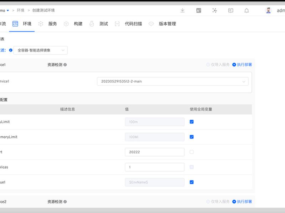Viewport: 285px width, 213px height.
Task: Expand project dropdown arrow in breadcrumb
Action: (x=8, y=11)
